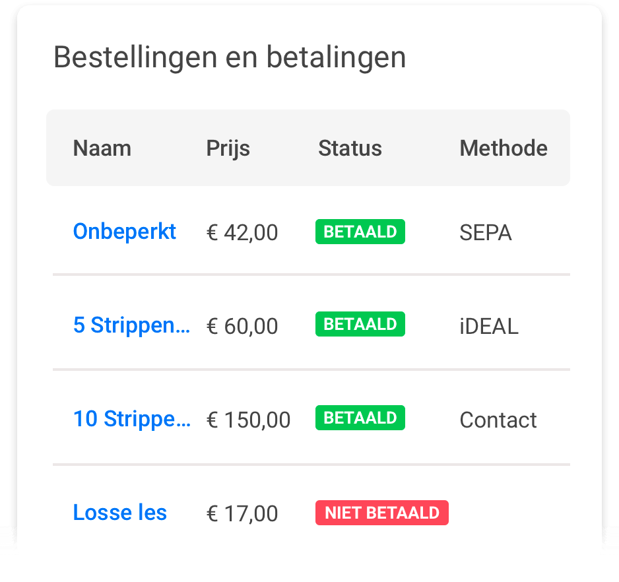Open the 10 Strippe… order link
The image size is (619, 582).
(132, 419)
